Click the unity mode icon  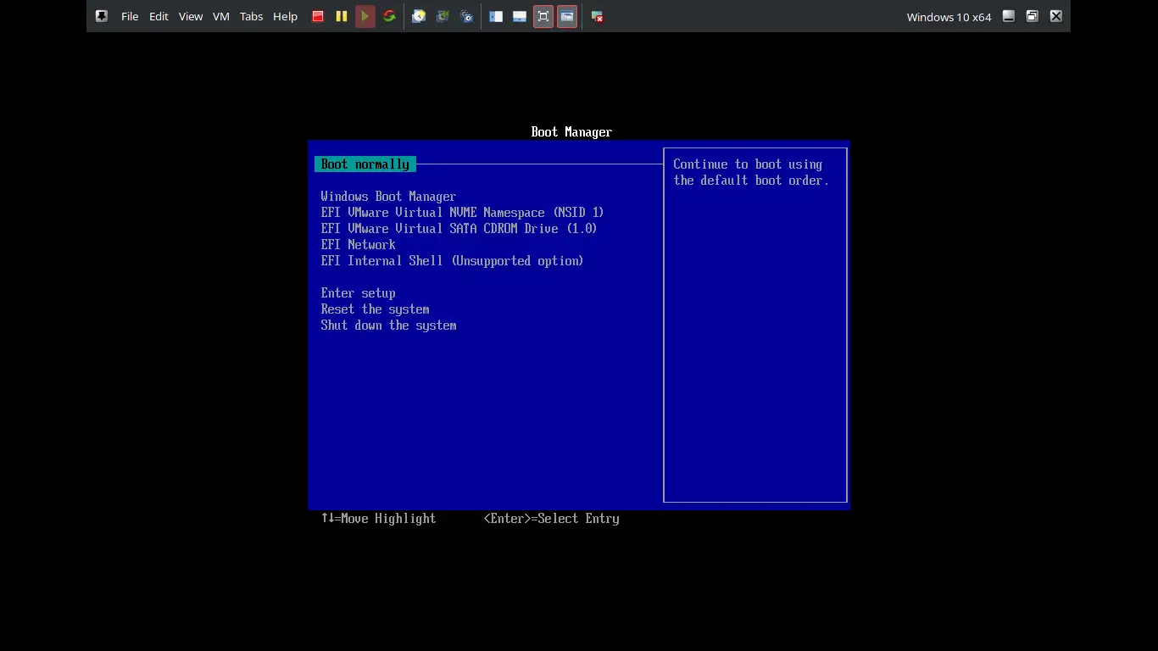(x=567, y=16)
